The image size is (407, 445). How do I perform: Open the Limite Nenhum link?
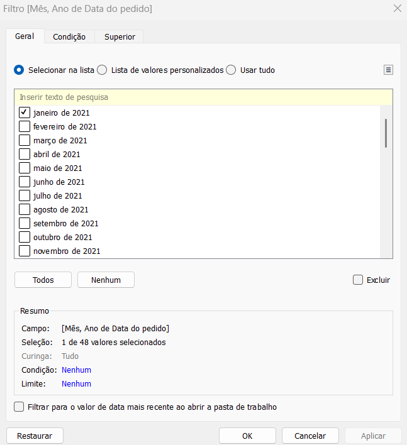(x=76, y=383)
